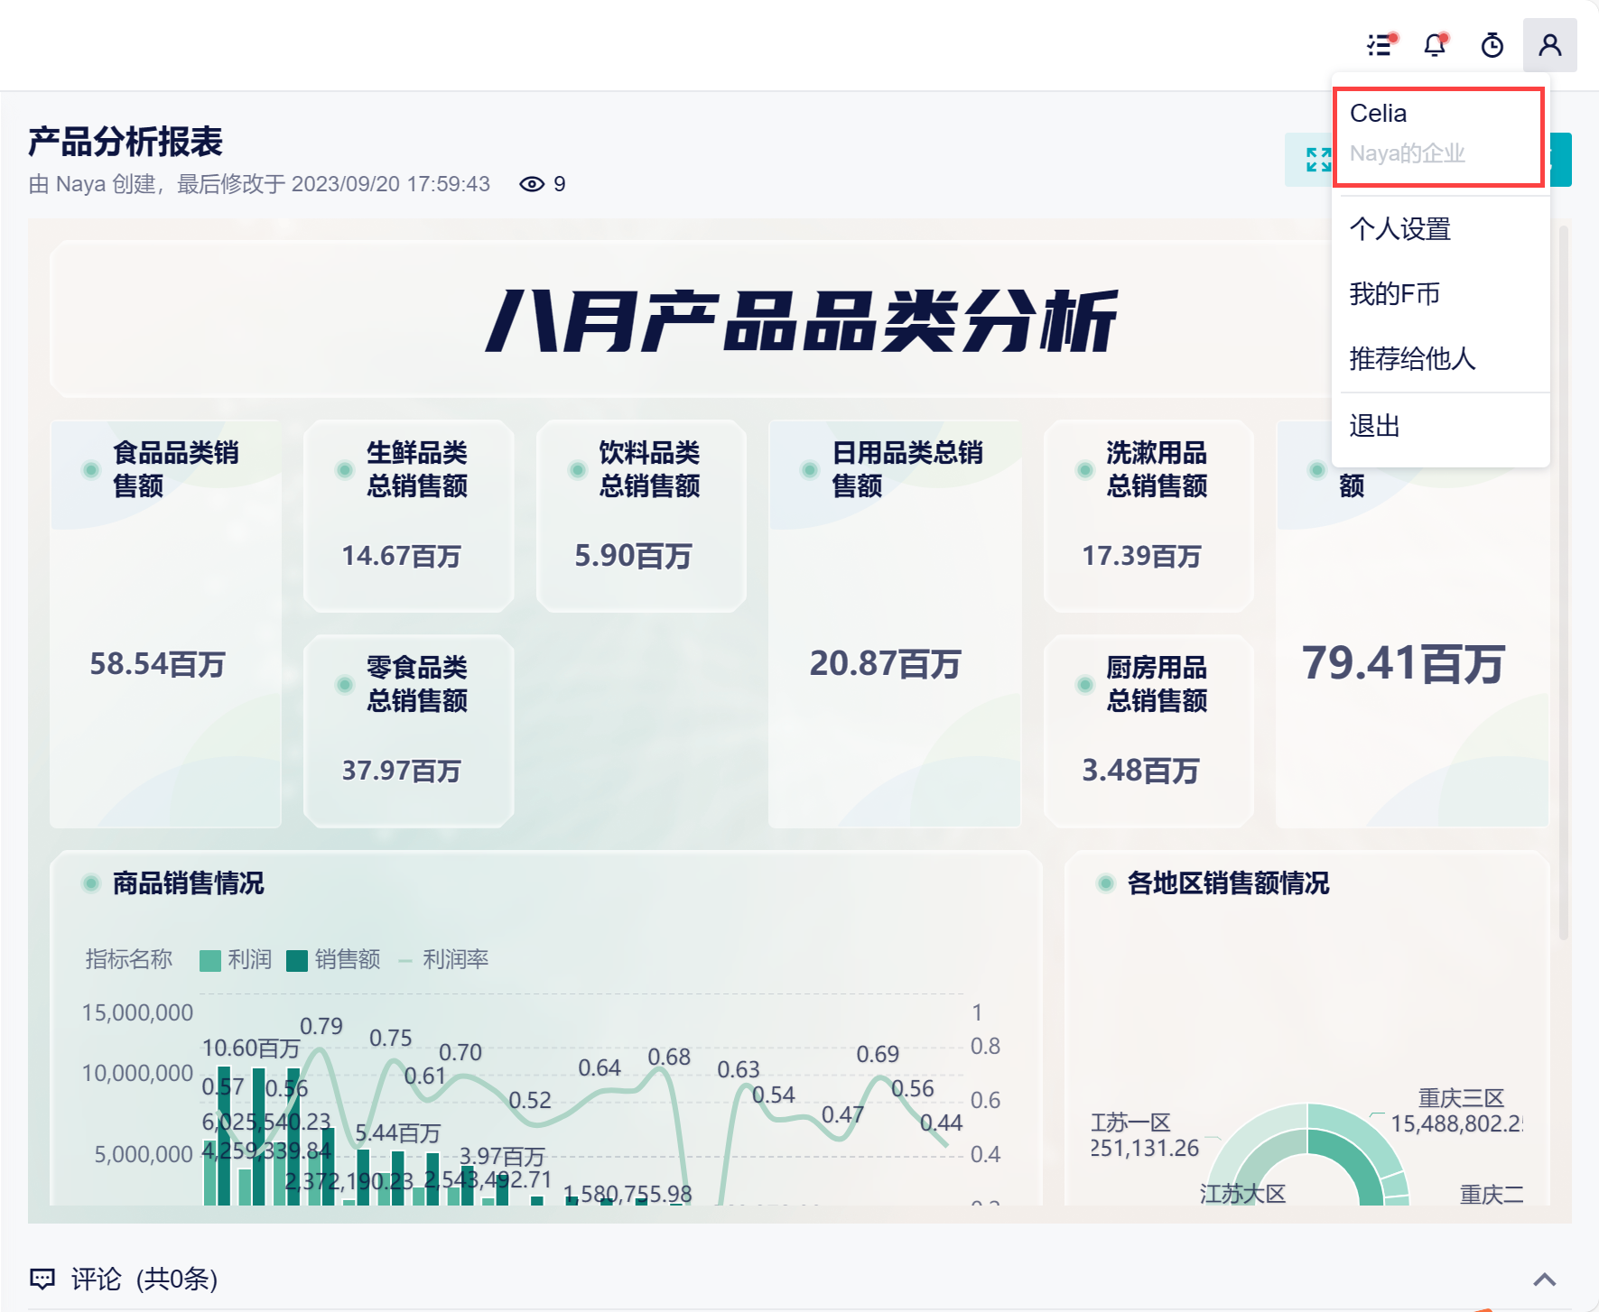
Task: Click the 产品分析报表 report title
Action: click(x=126, y=142)
